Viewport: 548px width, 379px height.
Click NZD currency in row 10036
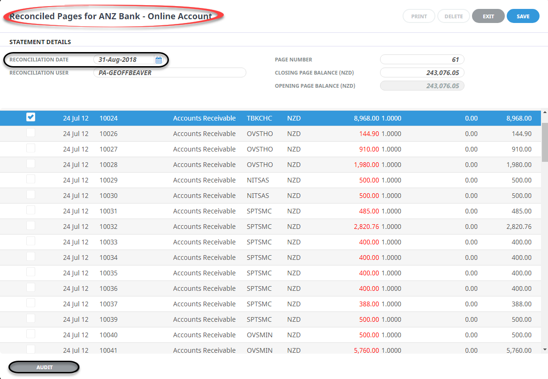click(x=294, y=288)
